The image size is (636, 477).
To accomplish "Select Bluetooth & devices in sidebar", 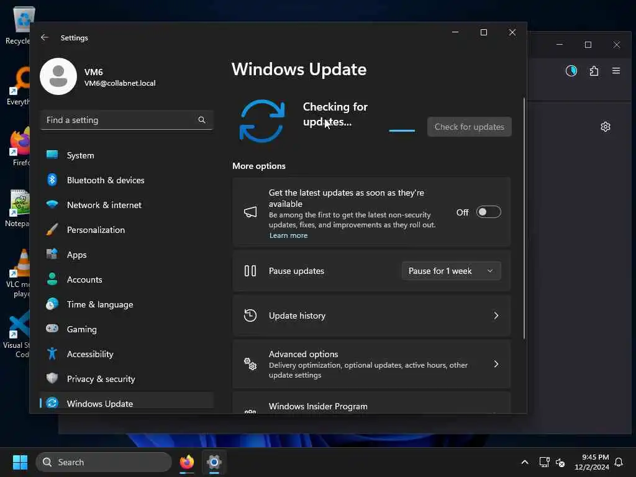I will pos(127,179).
